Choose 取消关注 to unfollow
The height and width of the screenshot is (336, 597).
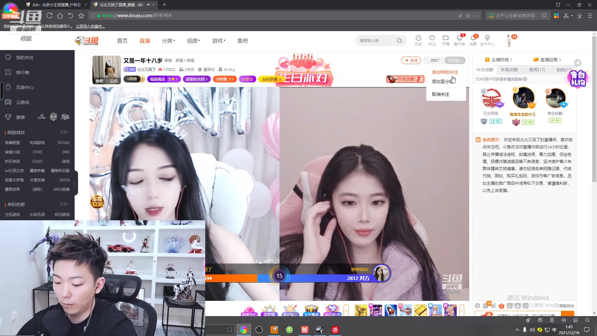(440, 94)
